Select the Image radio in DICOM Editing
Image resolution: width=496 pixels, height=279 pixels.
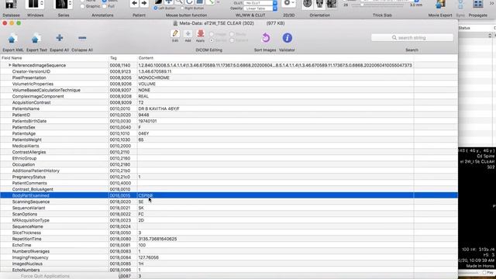(212, 34)
